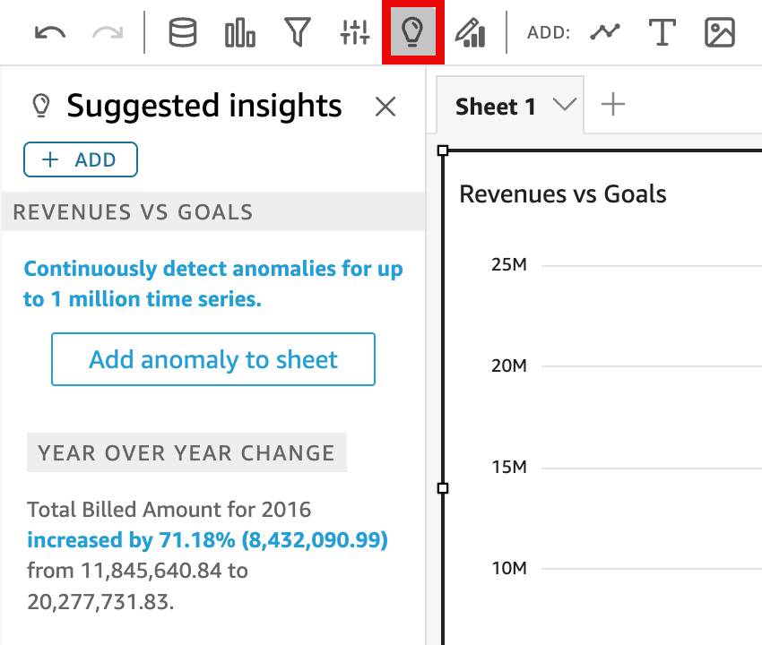762x645 pixels.
Task: Click the 15M axis label
Action: pos(509,468)
